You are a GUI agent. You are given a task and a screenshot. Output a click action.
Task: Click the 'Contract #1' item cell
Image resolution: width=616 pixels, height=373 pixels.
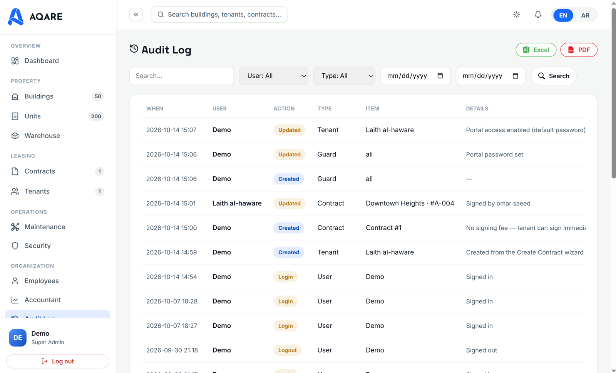click(x=383, y=228)
